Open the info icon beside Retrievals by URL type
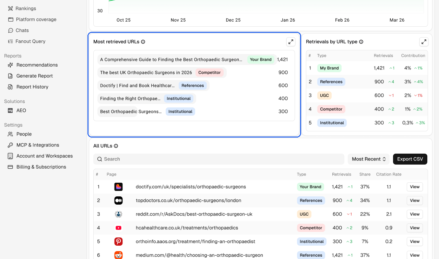The width and height of the screenshot is (439, 259). click(x=361, y=42)
